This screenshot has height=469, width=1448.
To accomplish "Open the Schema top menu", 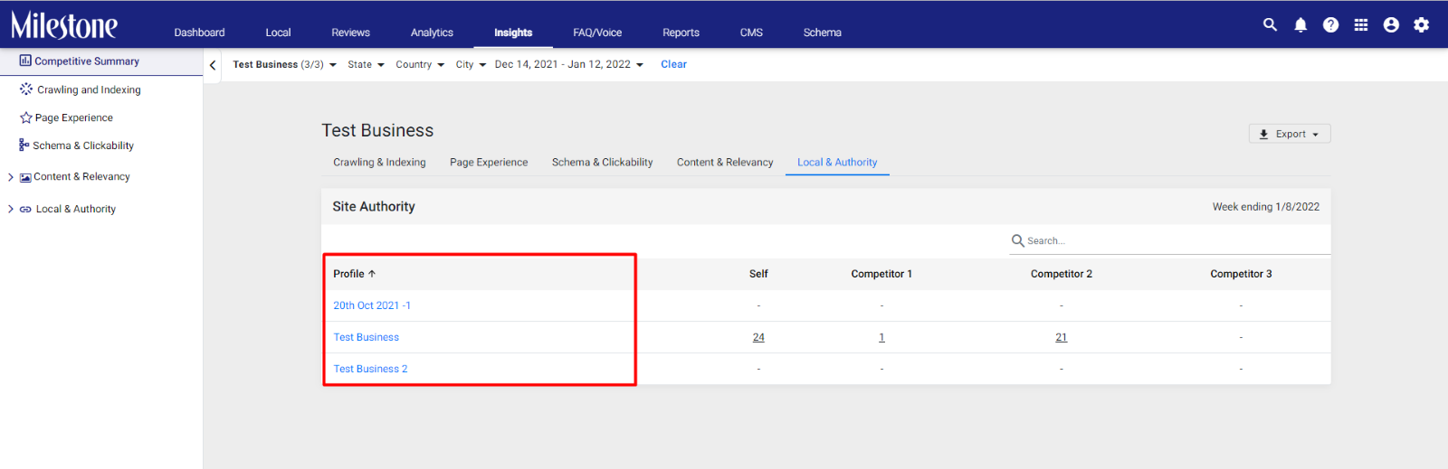I will pyautogui.click(x=822, y=33).
